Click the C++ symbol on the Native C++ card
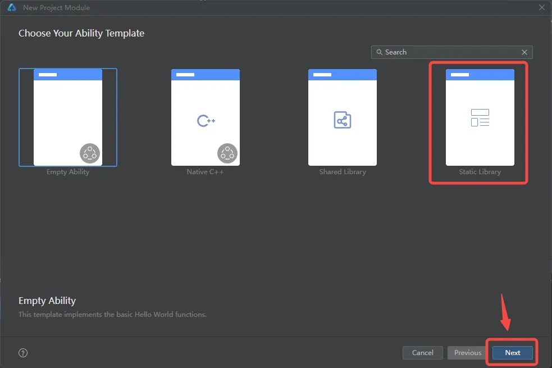552x368 pixels. tap(206, 121)
